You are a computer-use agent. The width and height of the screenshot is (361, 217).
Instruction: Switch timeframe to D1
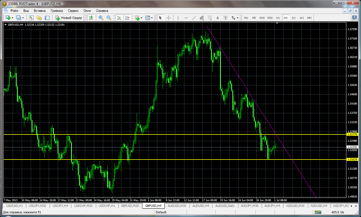pos(294,18)
